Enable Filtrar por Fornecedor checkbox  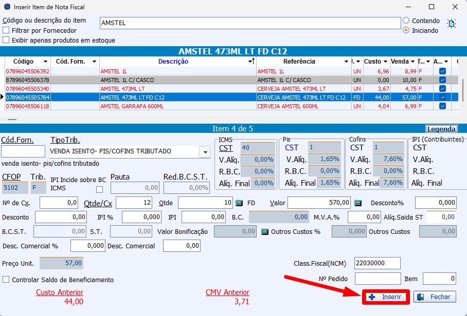(x=6, y=30)
